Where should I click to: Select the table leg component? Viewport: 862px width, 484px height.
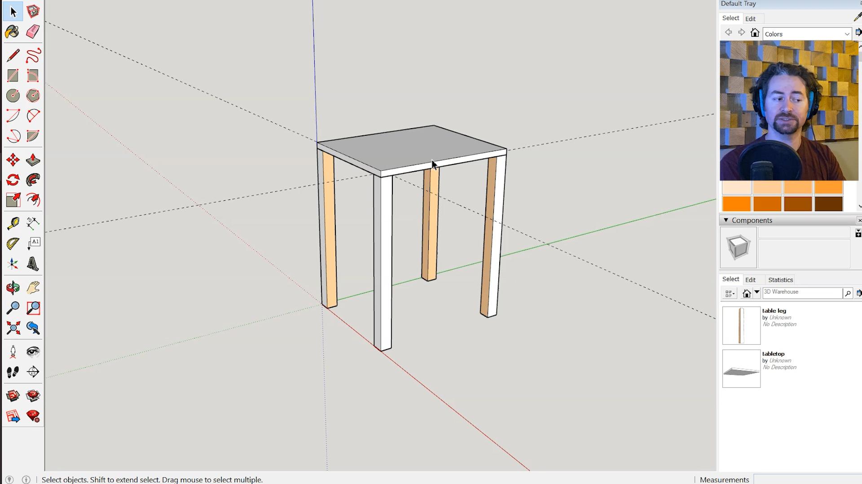[741, 325]
